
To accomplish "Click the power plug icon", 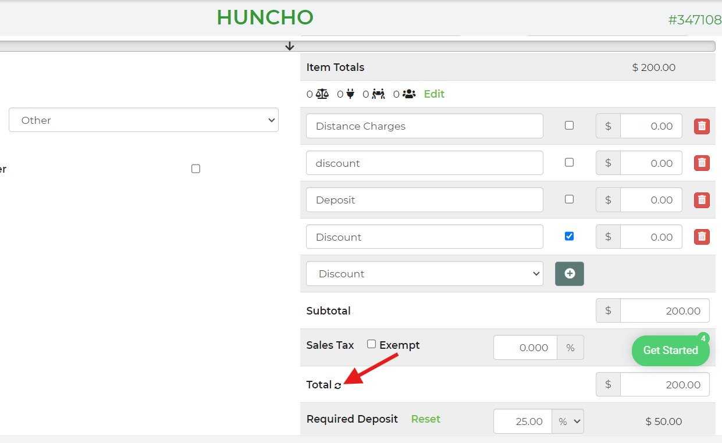I will point(350,94).
